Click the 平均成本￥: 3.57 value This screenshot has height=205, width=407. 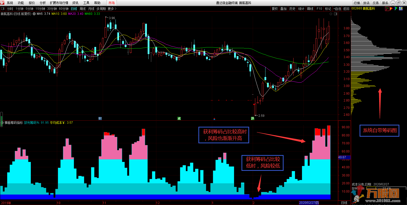(61, 123)
